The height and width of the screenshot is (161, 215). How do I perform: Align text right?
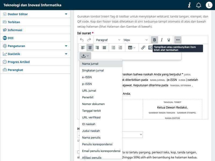pyautogui.click(x=97, y=48)
